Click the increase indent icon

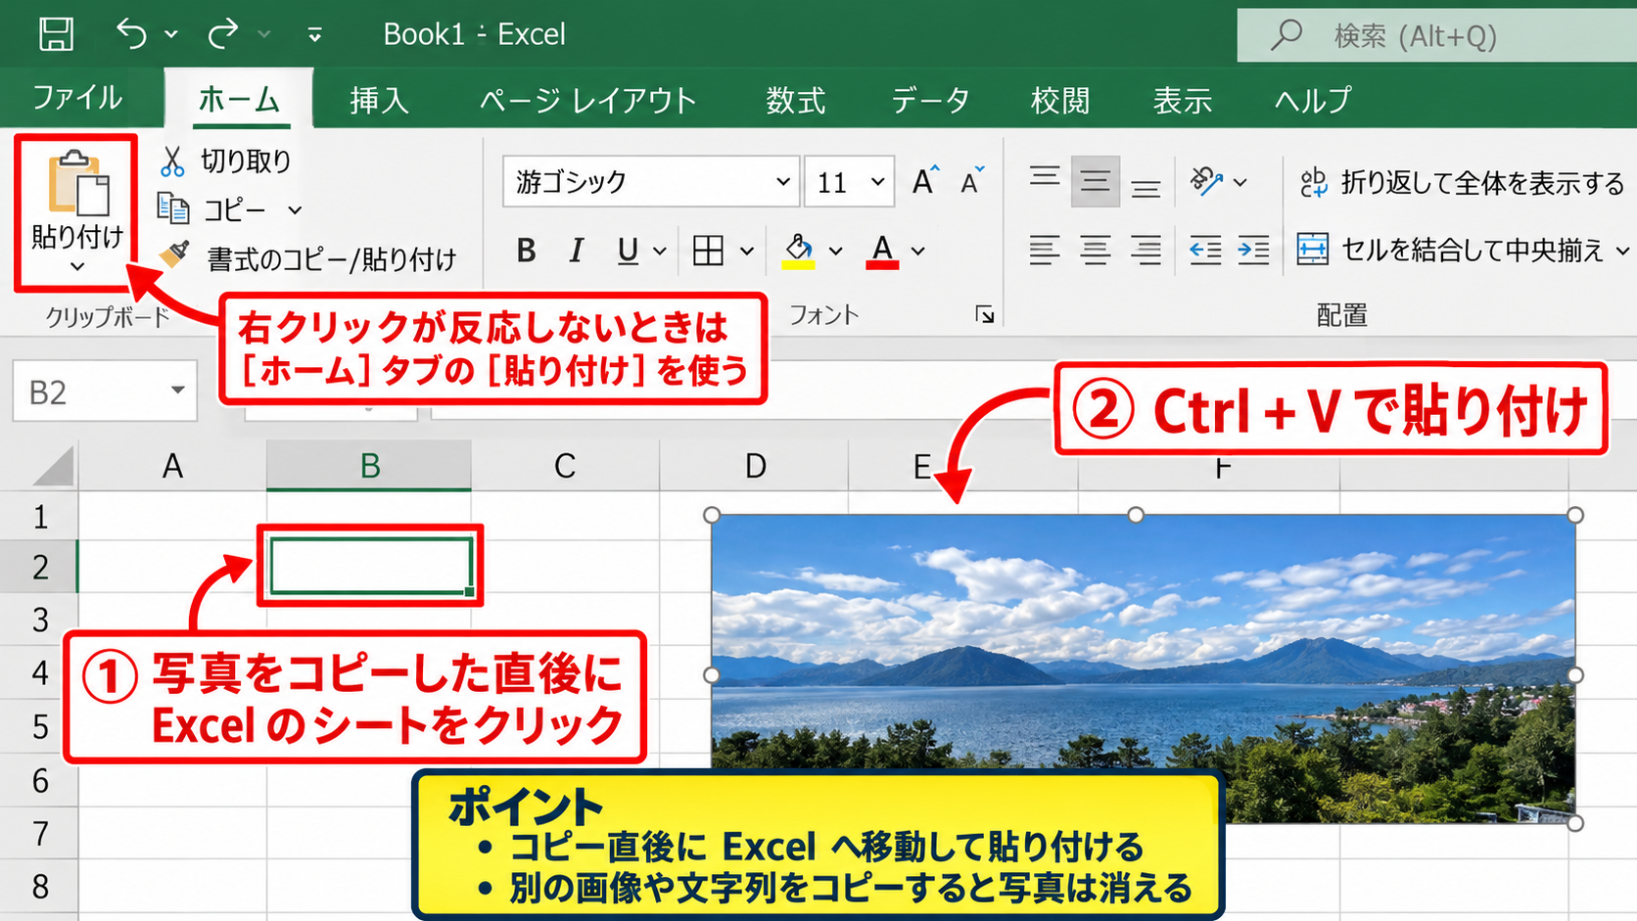pos(1253,251)
